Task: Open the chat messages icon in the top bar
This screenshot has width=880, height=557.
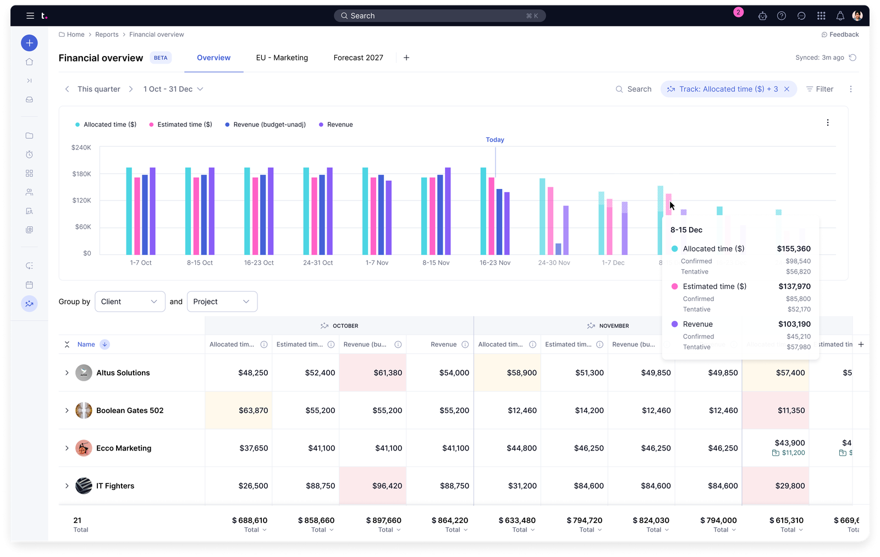Action: (801, 16)
